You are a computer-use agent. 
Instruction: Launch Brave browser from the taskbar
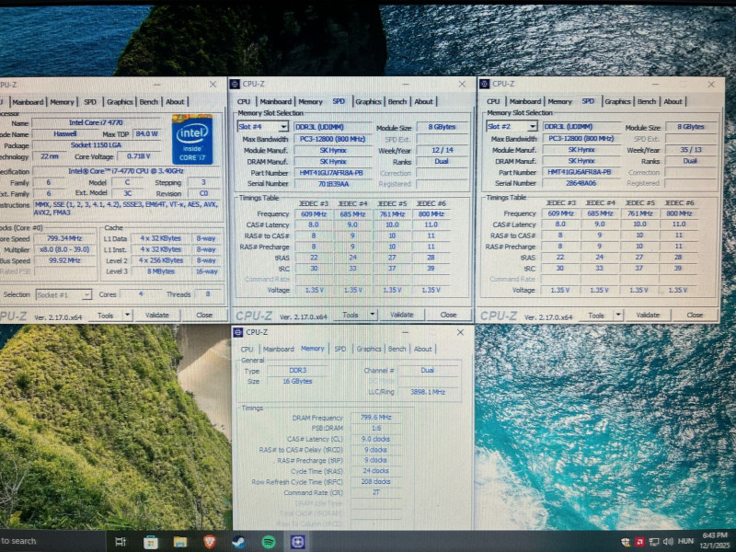[210, 542]
